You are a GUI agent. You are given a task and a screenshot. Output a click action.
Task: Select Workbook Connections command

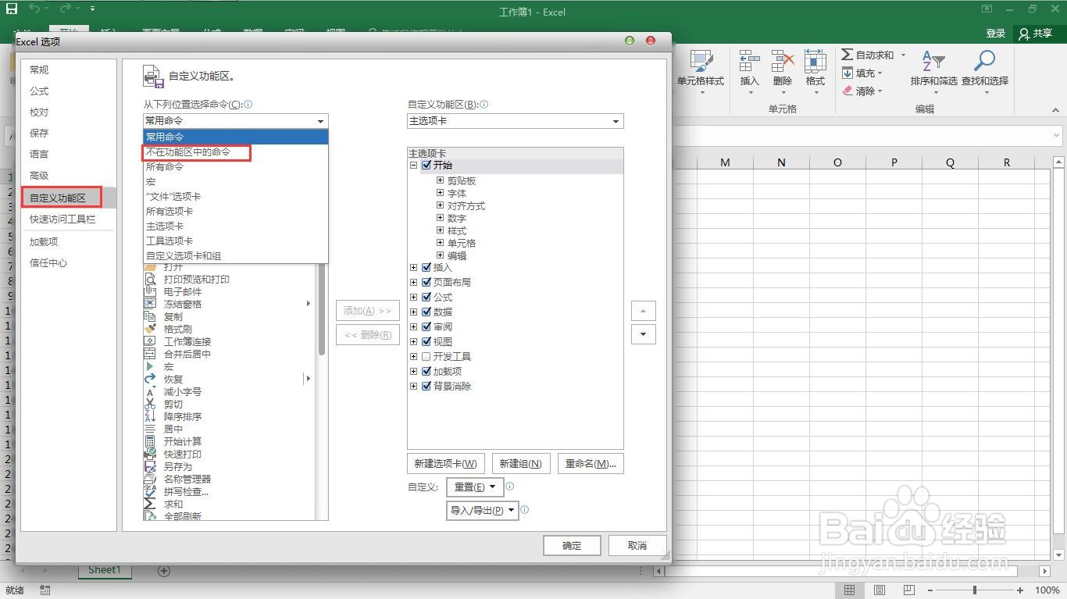point(186,341)
